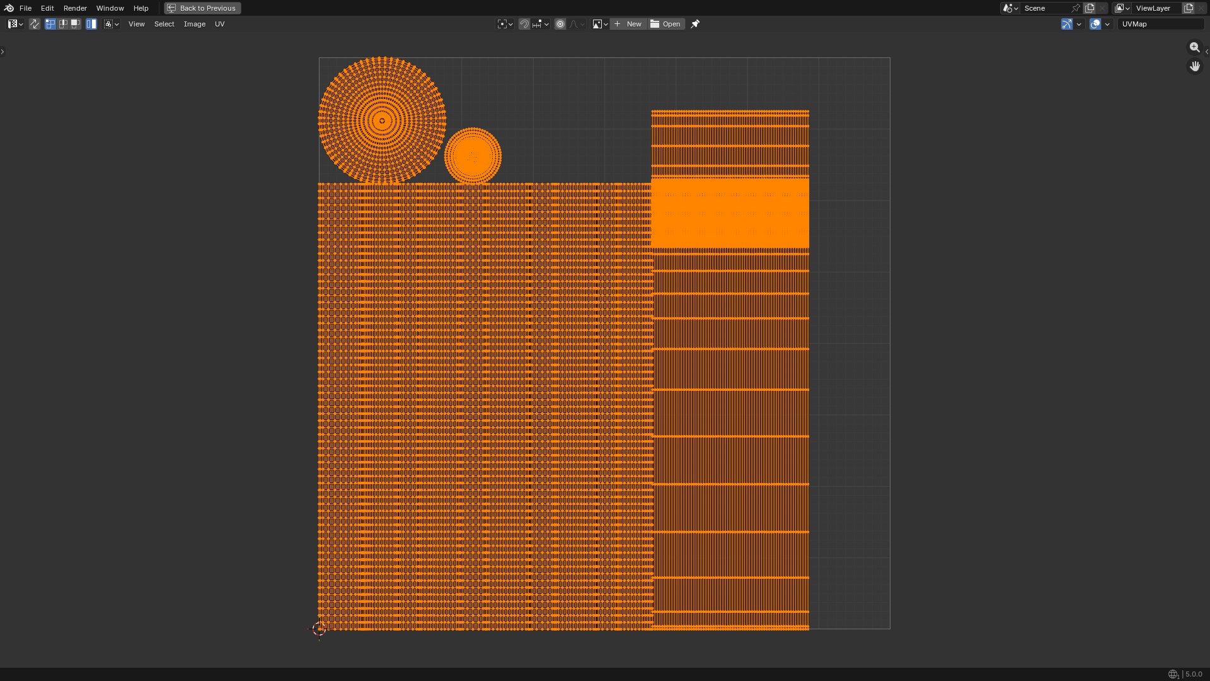Open snap settings dropdown
This screenshot has height=681, width=1210.
(x=540, y=24)
